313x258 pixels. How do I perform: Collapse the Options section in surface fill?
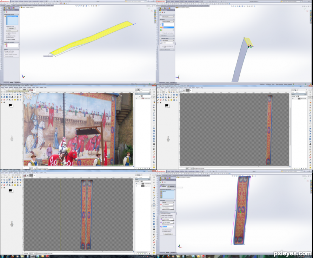18,50
